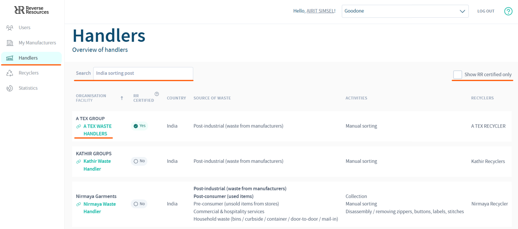Click link icon beside Nirmaya Waste Handler
The image size is (518, 229).
point(79,204)
